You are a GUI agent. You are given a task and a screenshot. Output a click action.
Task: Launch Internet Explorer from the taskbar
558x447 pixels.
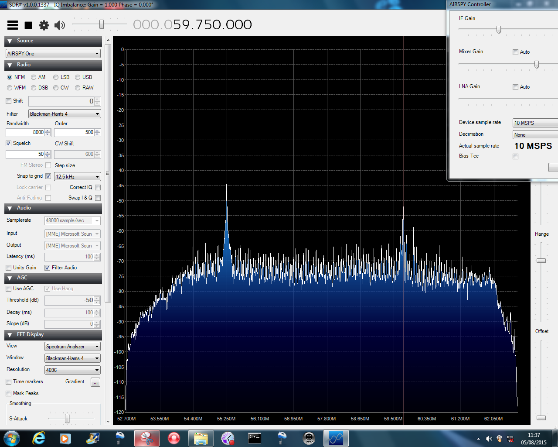[x=39, y=438]
